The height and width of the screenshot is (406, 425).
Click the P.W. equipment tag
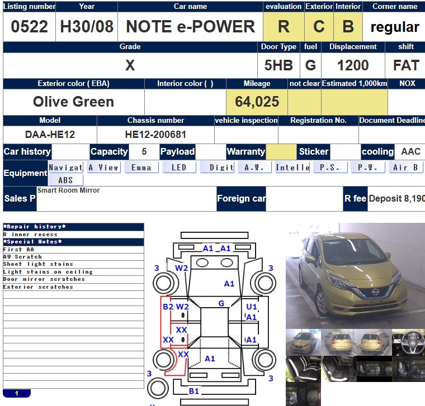coord(367,168)
